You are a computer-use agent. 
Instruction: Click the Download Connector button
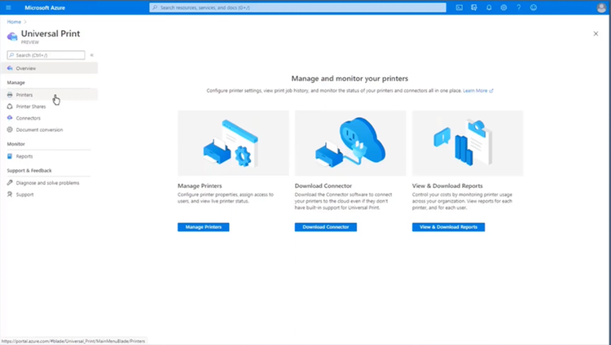pos(326,227)
